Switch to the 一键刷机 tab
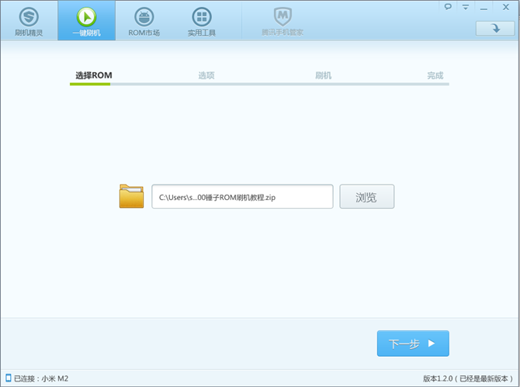The image size is (520, 387). point(87,20)
